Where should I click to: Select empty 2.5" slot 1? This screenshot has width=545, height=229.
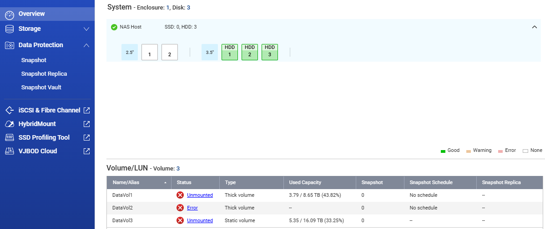click(x=150, y=52)
